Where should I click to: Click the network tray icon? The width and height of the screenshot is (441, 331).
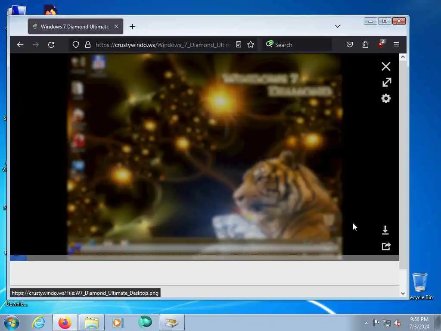[387, 323]
